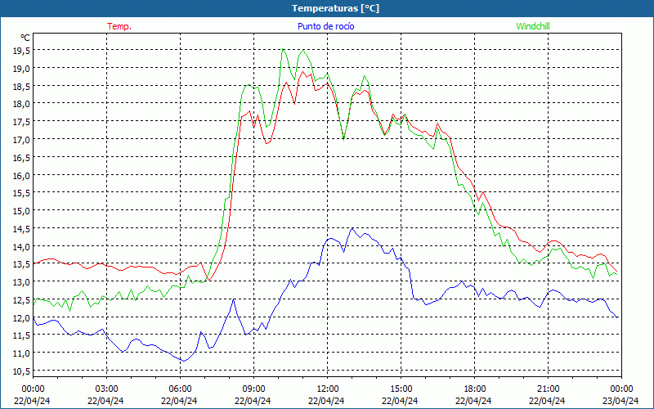Select the 11,5 y-axis value
654x409 pixels.
point(22,336)
